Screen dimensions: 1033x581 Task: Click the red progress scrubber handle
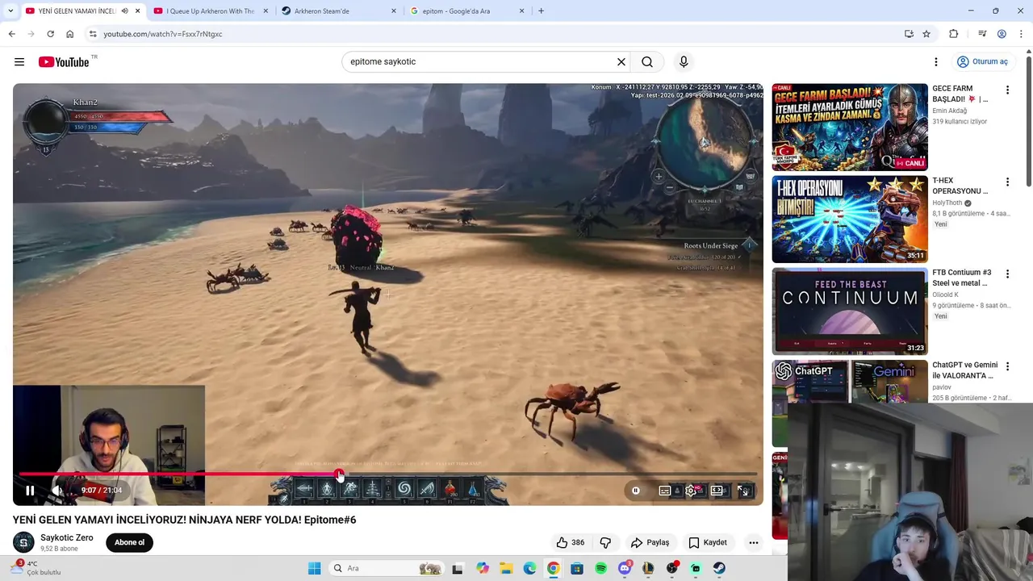tap(339, 474)
